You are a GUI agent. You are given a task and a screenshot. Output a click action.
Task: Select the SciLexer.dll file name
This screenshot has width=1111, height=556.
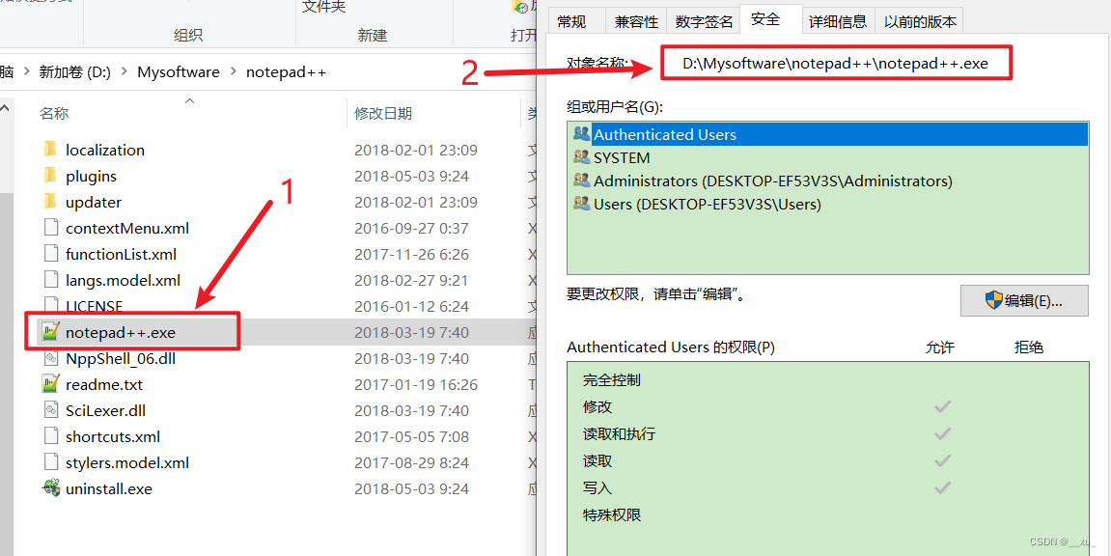coord(105,410)
